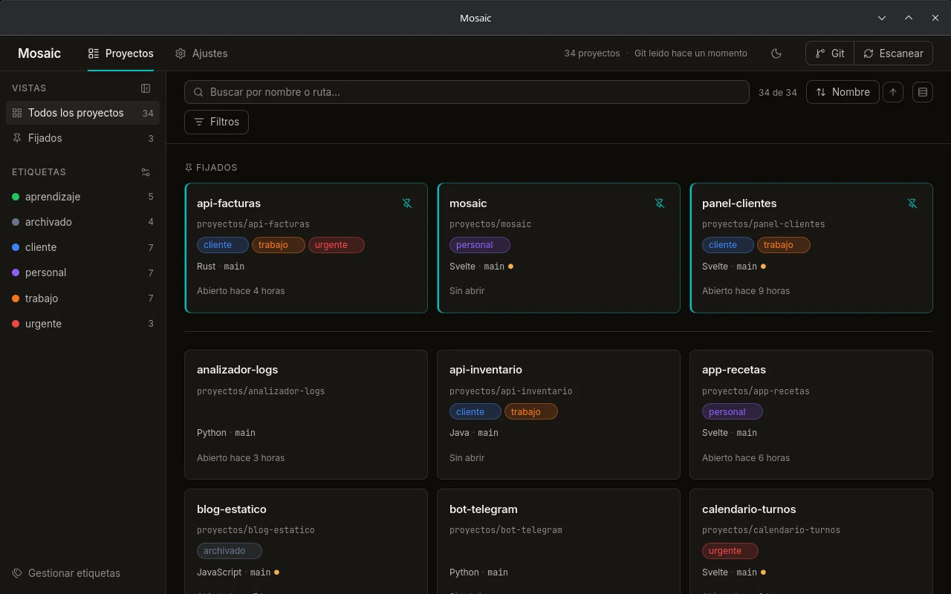The height and width of the screenshot is (594, 951).
Task: Click the personal tag on app-recetas card
Action: tap(733, 412)
